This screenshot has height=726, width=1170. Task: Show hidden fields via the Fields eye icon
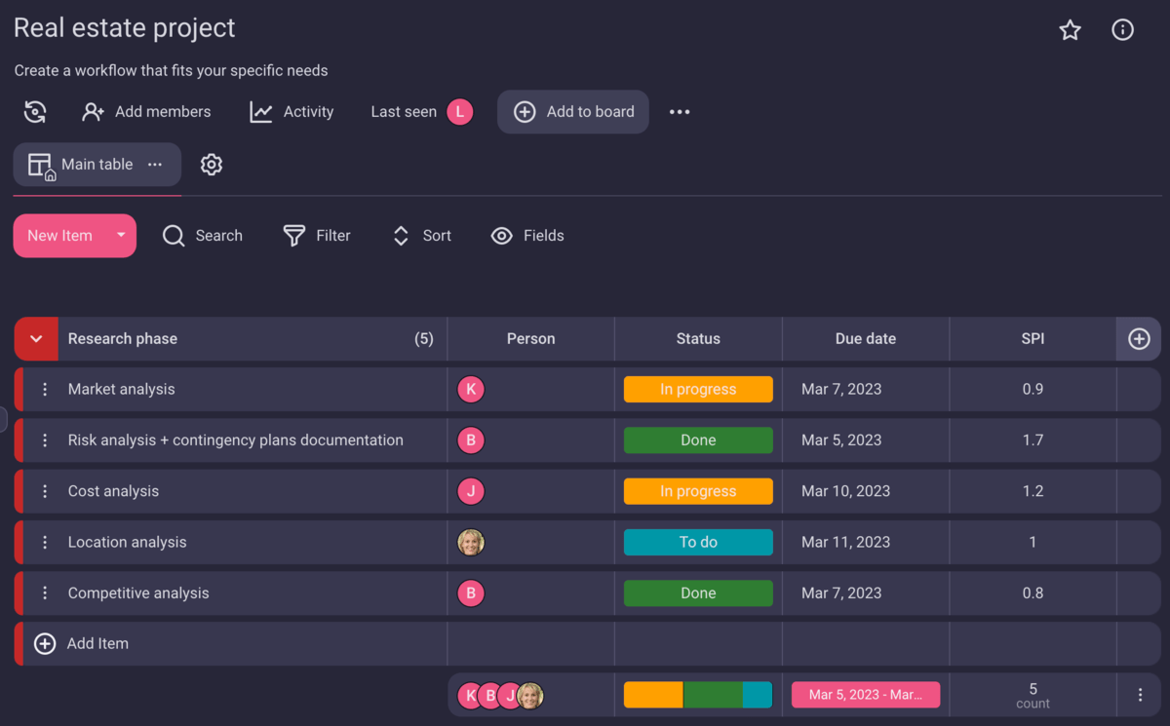click(501, 235)
